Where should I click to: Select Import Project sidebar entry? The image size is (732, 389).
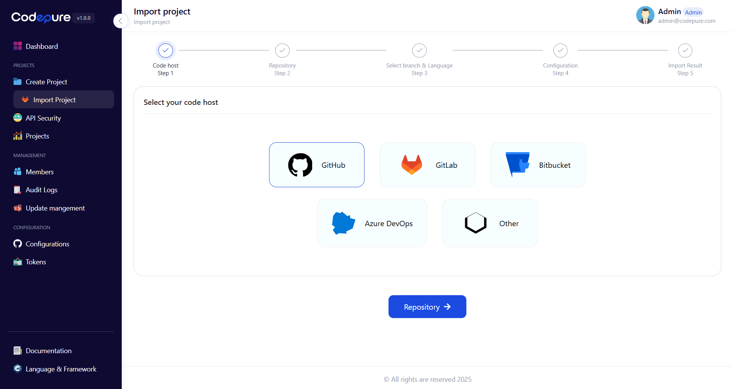coord(64,100)
